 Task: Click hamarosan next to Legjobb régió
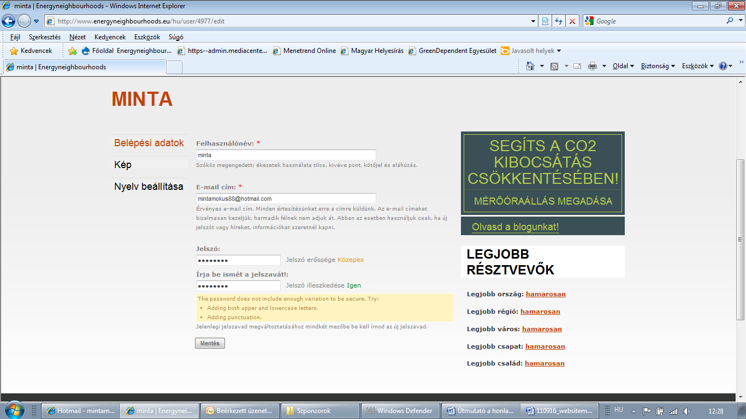[x=540, y=312]
